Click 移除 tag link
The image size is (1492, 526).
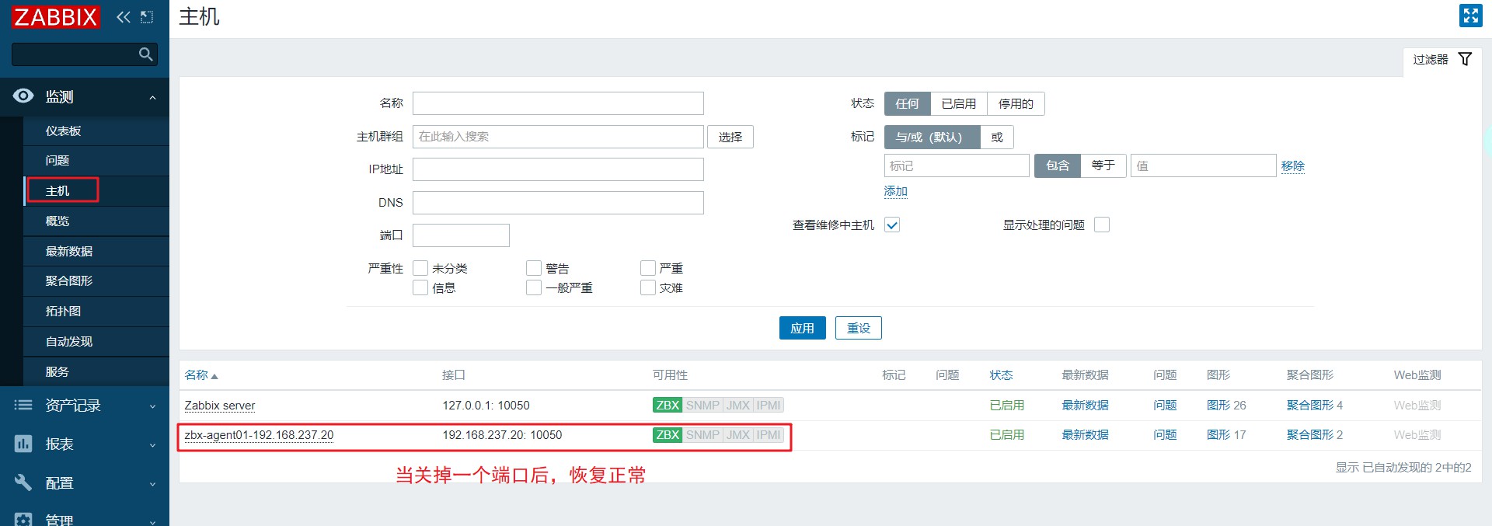(x=1292, y=166)
